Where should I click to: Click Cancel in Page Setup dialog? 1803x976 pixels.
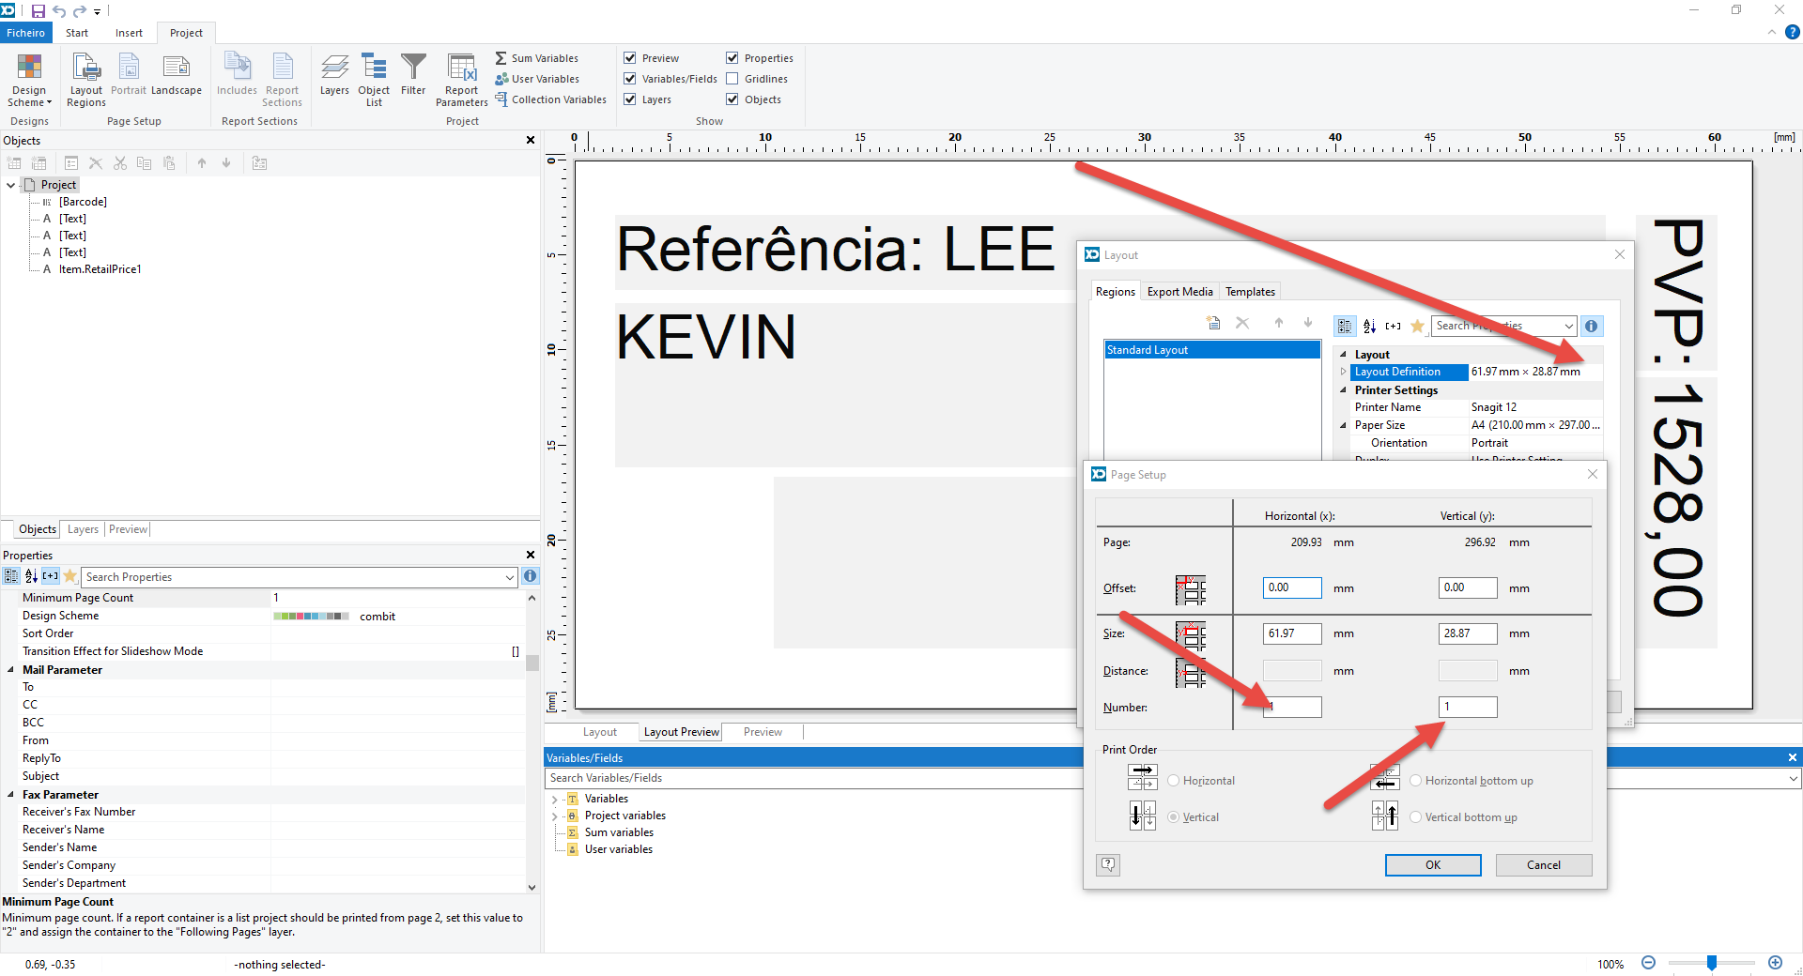point(1543,865)
